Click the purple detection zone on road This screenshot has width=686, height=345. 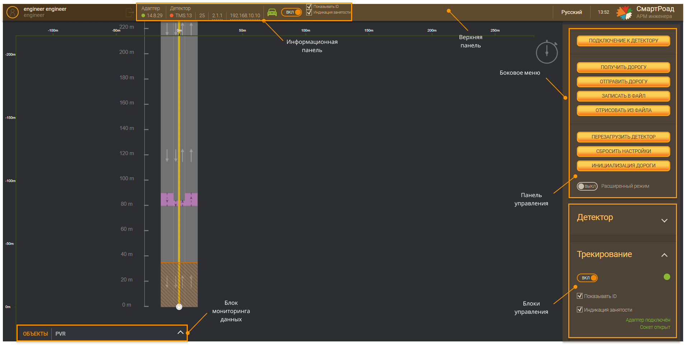click(x=179, y=199)
